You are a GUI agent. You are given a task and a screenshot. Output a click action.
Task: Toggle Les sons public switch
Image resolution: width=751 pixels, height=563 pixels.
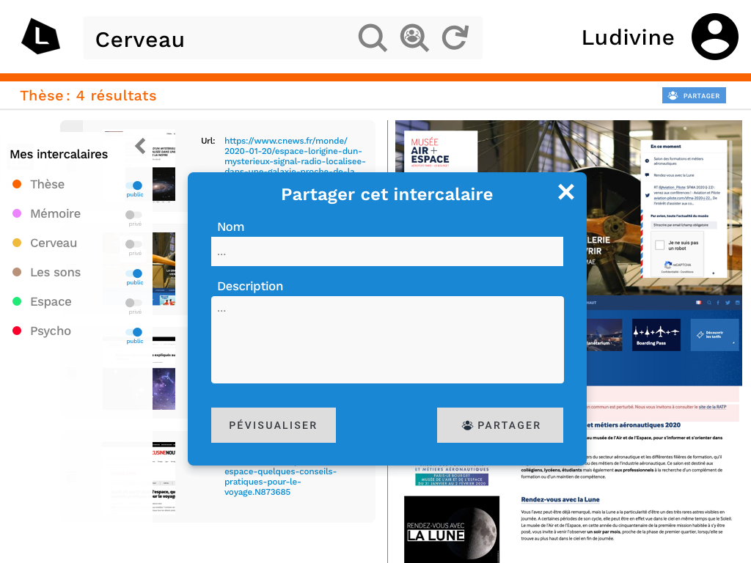click(134, 273)
